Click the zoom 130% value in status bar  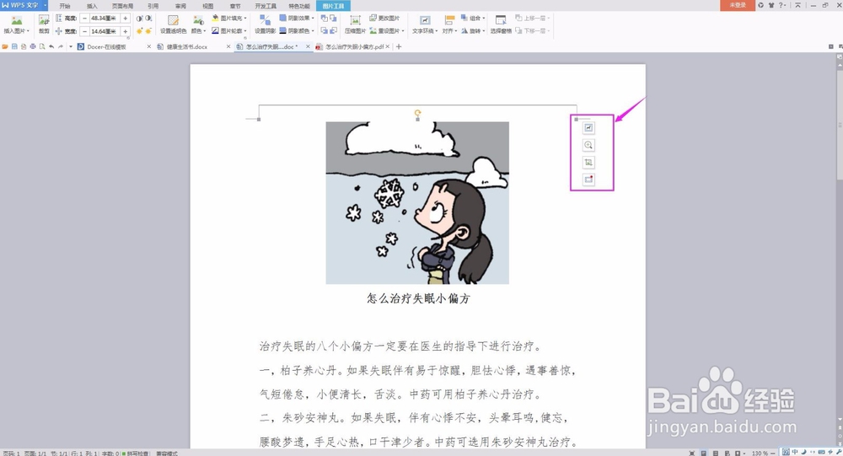click(760, 453)
